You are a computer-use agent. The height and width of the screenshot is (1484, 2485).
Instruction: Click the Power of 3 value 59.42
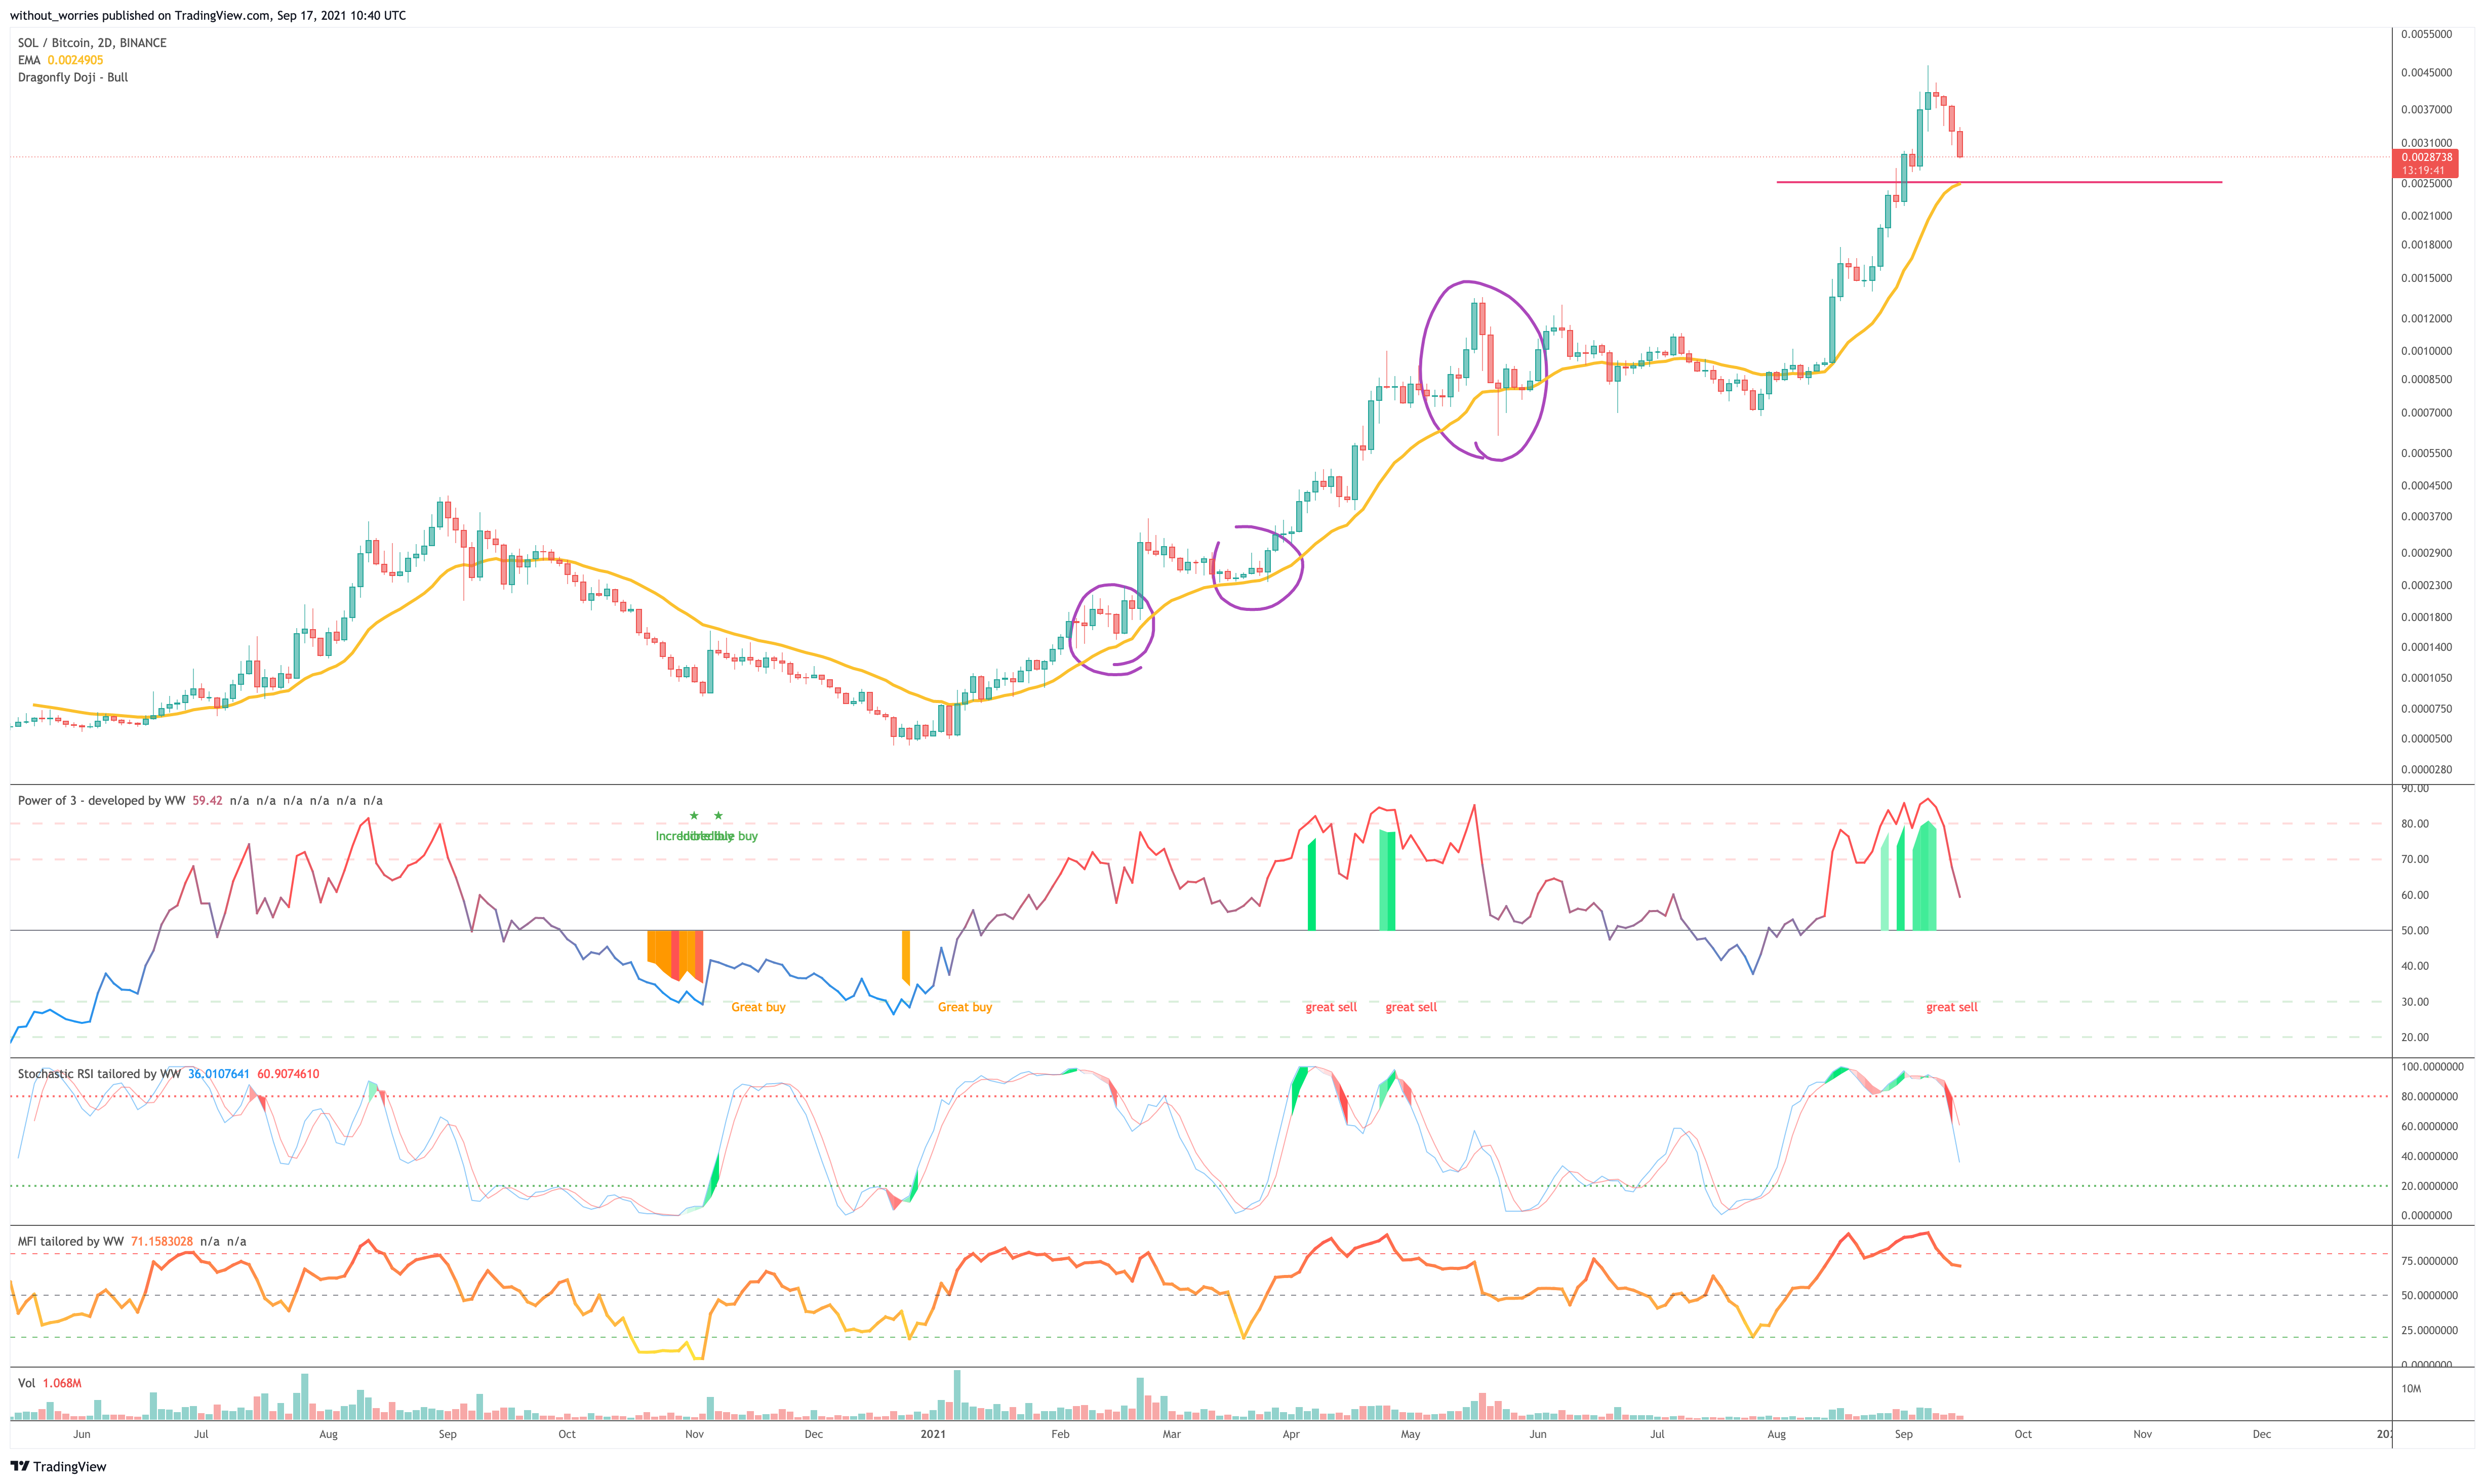click(x=207, y=801)
